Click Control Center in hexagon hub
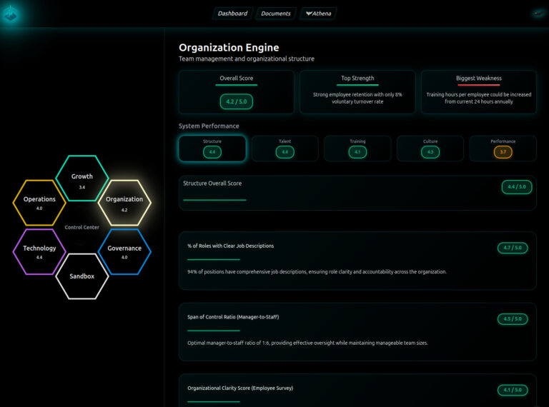 point(81,227)
